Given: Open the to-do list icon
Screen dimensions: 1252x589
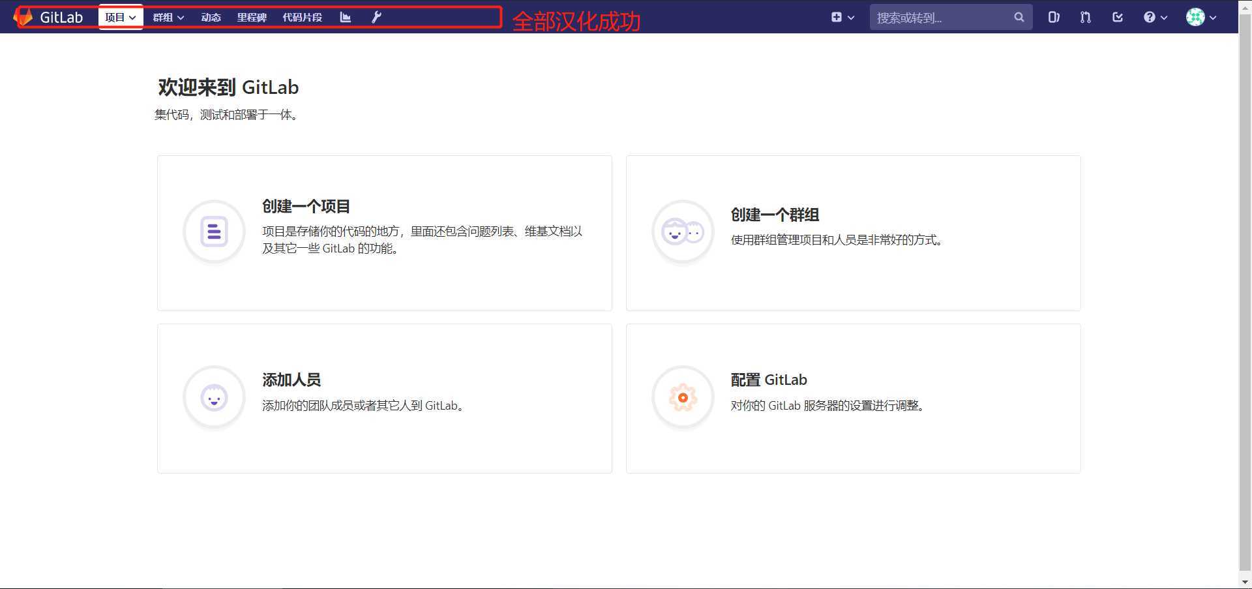Looking at the screenshot, I should coord(1118,18).
